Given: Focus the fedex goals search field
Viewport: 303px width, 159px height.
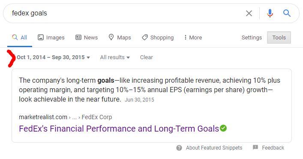Looking at the screenshot, I should pos(126,13).
